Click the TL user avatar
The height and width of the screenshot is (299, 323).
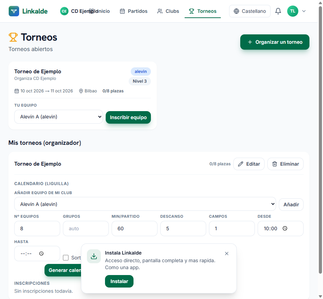(293, 11)
